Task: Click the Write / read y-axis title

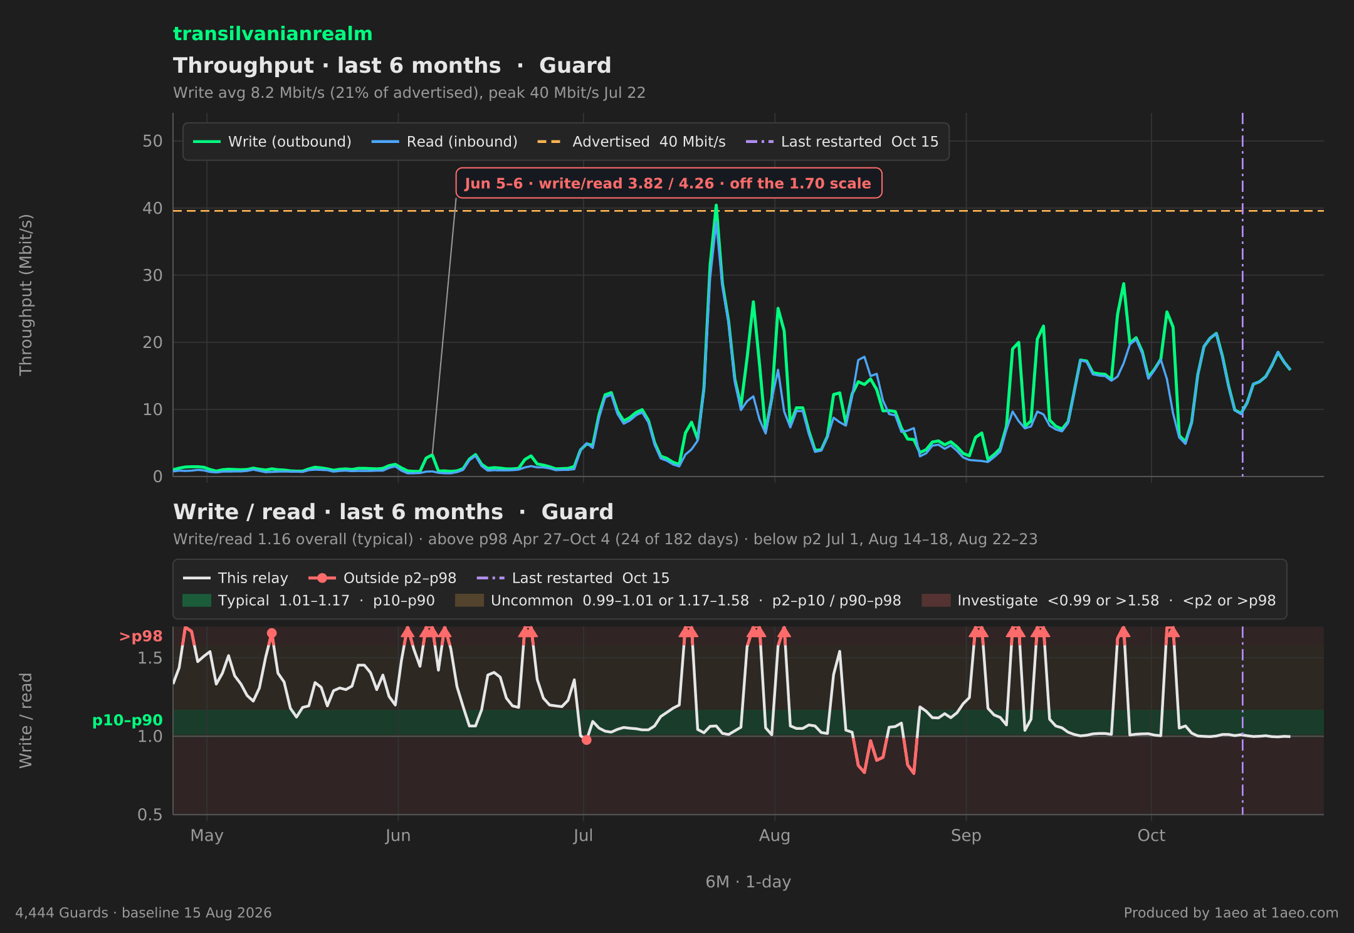Action: 26,720
